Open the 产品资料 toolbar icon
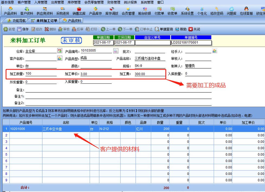 10,11
